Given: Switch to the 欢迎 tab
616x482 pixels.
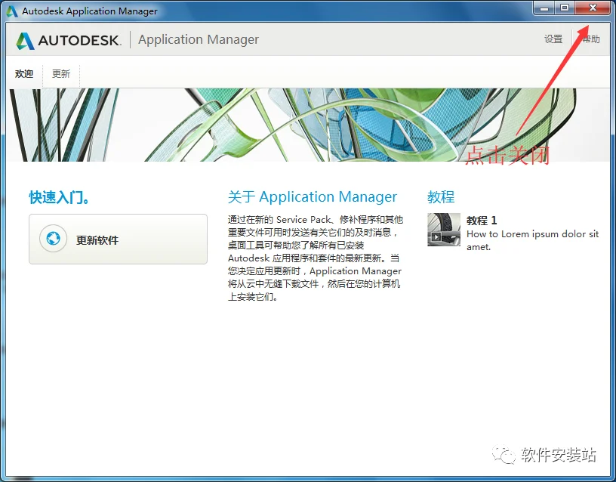Looking at the screenshot, I should 24,74.
